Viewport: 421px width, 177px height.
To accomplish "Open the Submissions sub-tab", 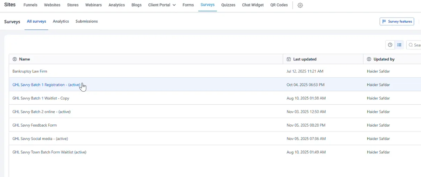I will [x=87, y=21].
